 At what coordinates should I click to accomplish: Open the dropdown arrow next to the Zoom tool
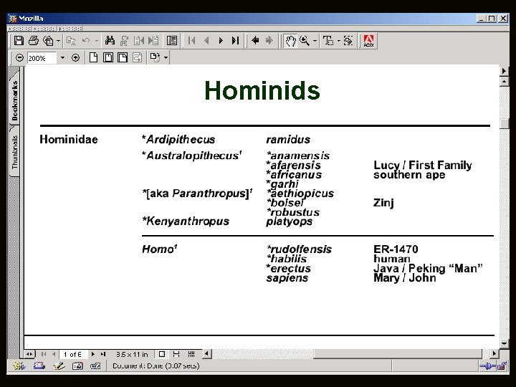(315, 41)
